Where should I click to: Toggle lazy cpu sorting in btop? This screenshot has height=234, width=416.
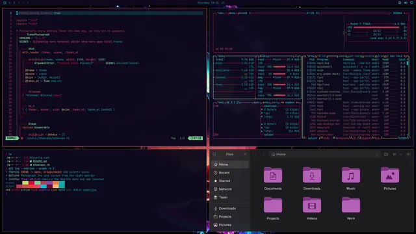pos(396,56)
